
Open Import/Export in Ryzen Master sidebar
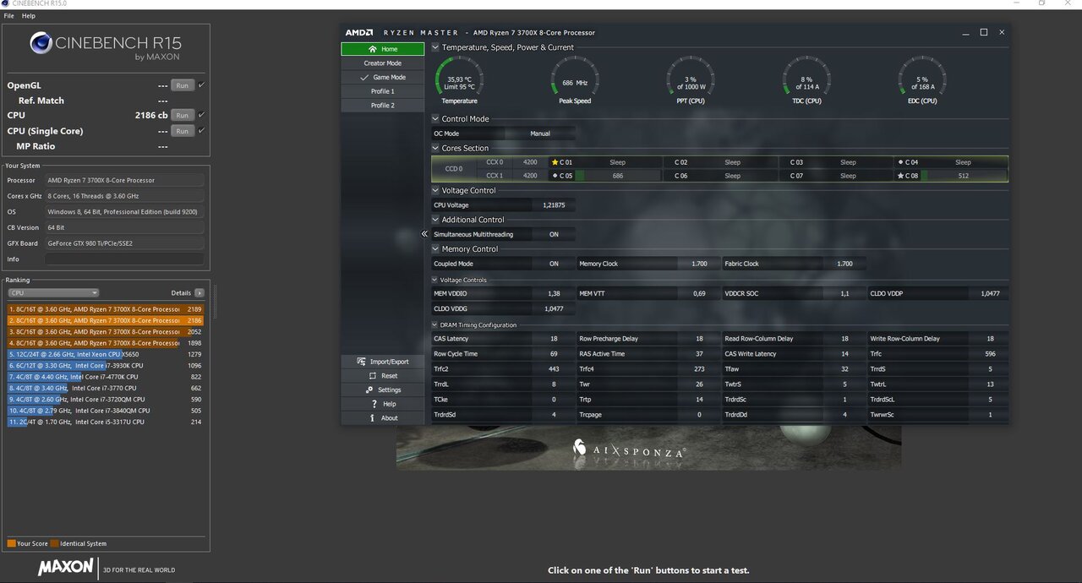click(x=383, y=362)
